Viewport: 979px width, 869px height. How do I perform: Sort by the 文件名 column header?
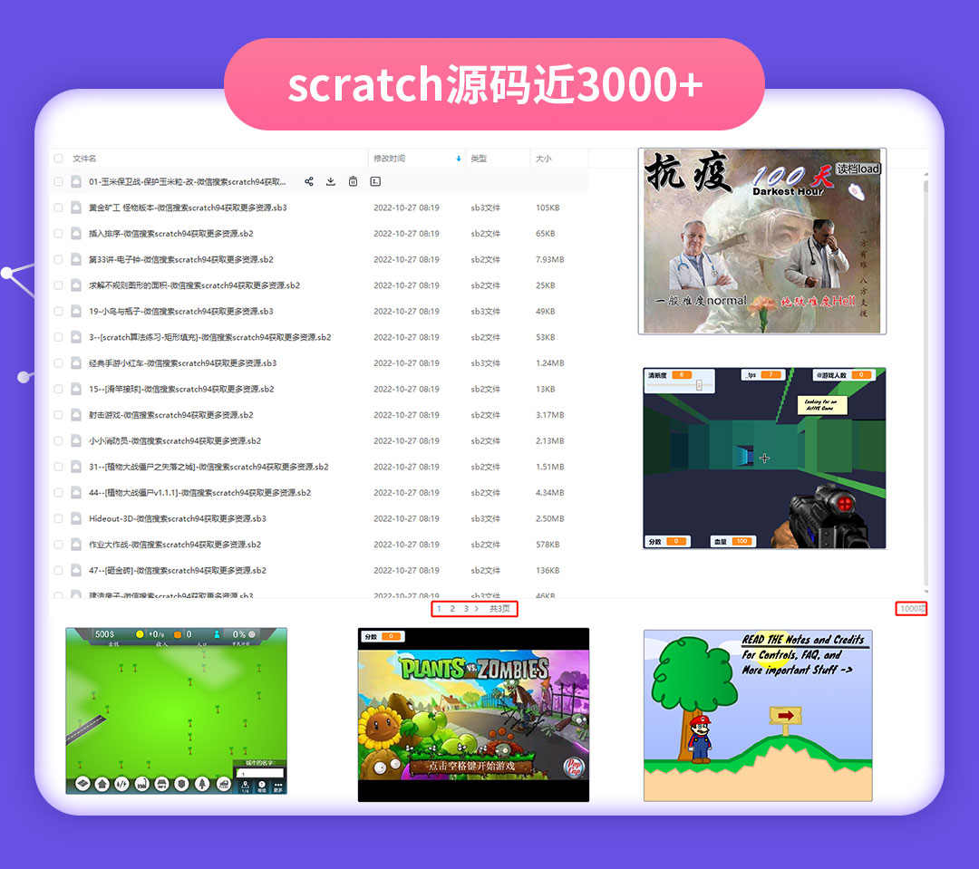pos(84,159)
